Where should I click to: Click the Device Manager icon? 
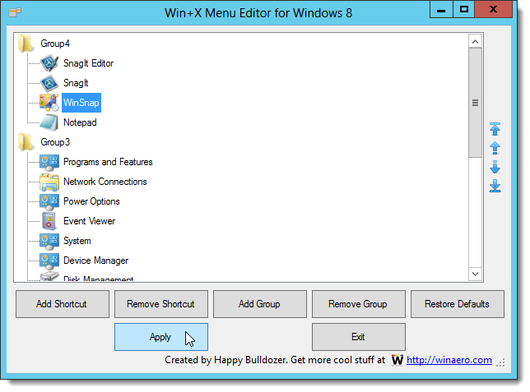tap(49, 261)
